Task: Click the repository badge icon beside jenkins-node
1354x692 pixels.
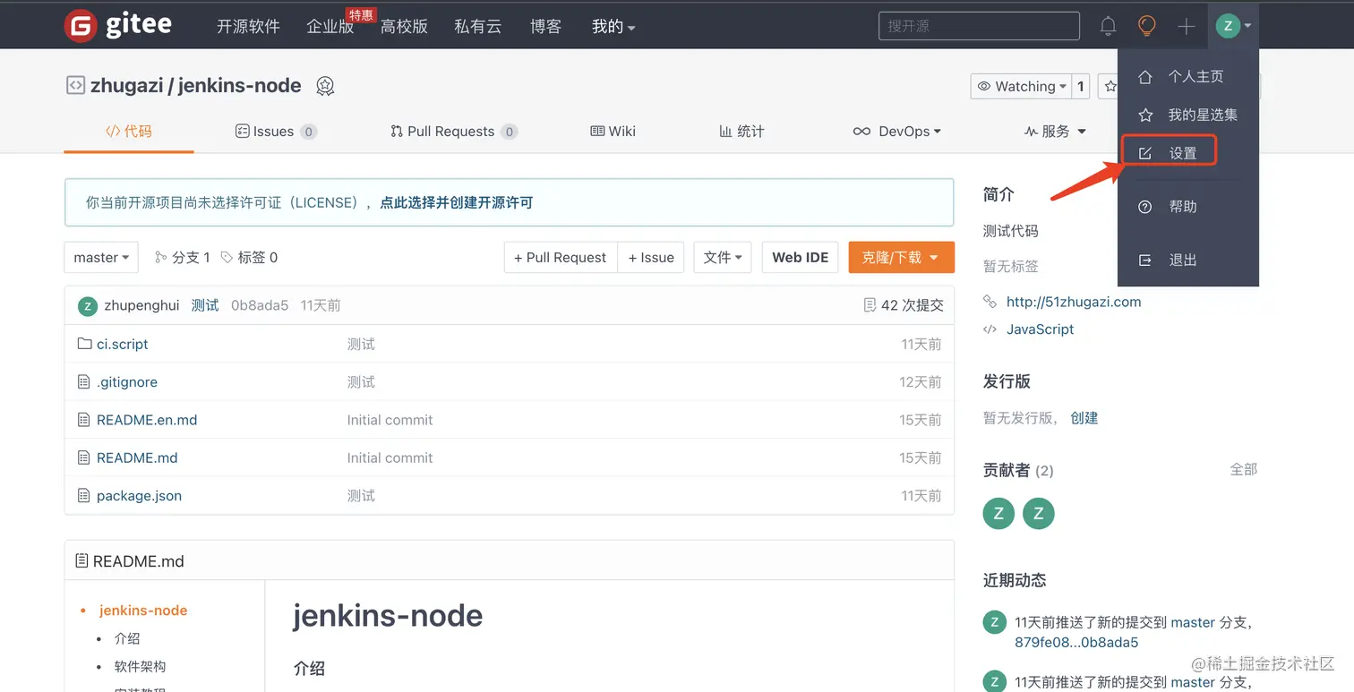Action: click(325, 86)
